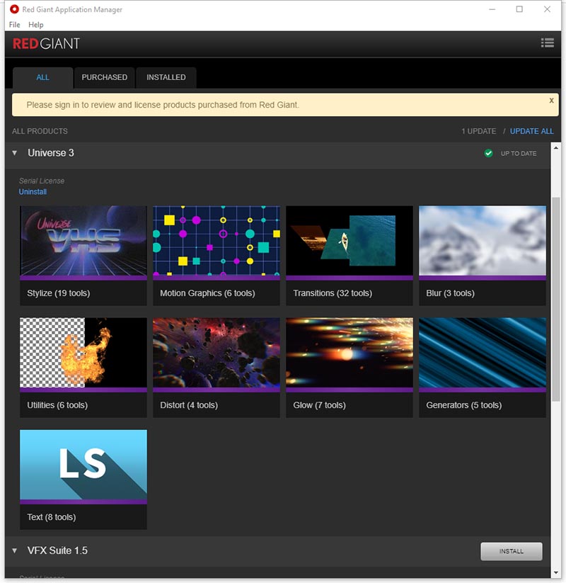Click the Red Giant app logo icon

click(x=14, y=9)
